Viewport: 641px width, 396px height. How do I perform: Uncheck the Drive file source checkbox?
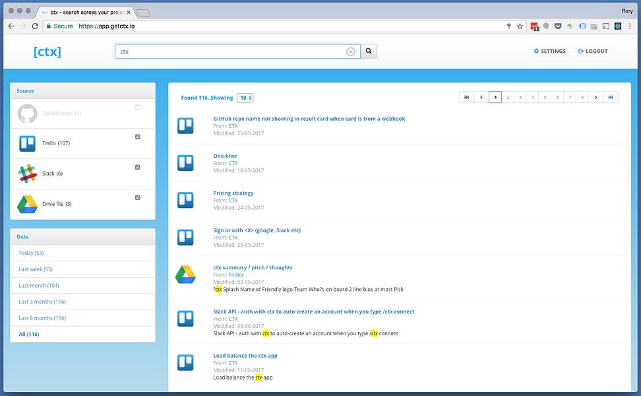pyautogui.click(x=137, y=197)
